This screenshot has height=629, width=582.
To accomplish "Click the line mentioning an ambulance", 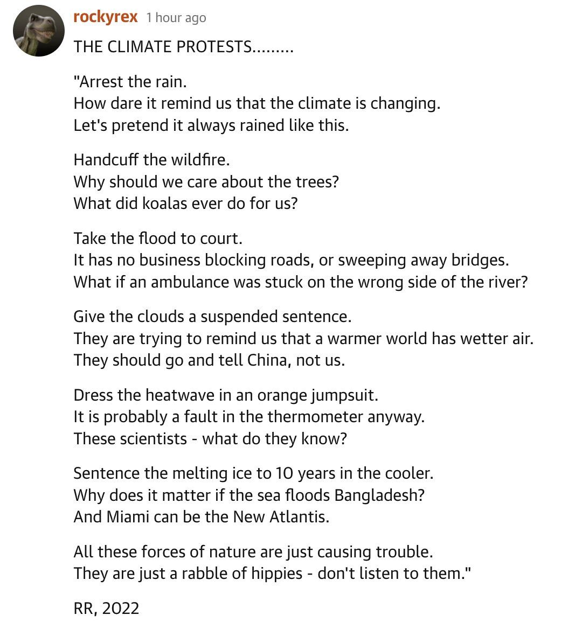I will click(300, 282).
